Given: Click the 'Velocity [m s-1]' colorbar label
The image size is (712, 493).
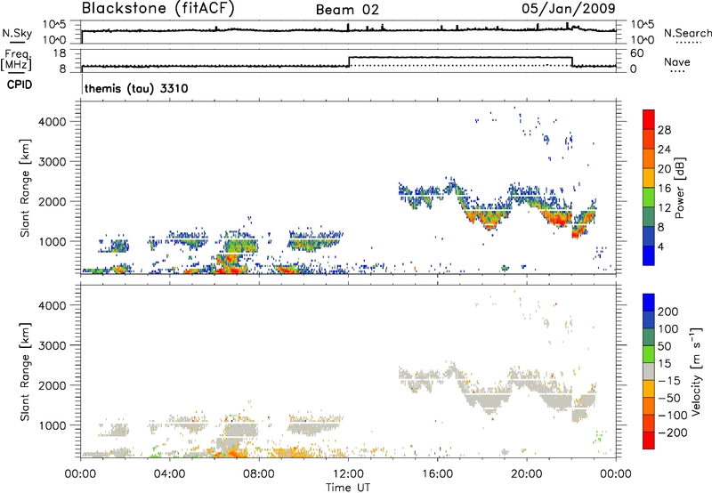Looking at the screenshot, I should (x=697, y=371).
